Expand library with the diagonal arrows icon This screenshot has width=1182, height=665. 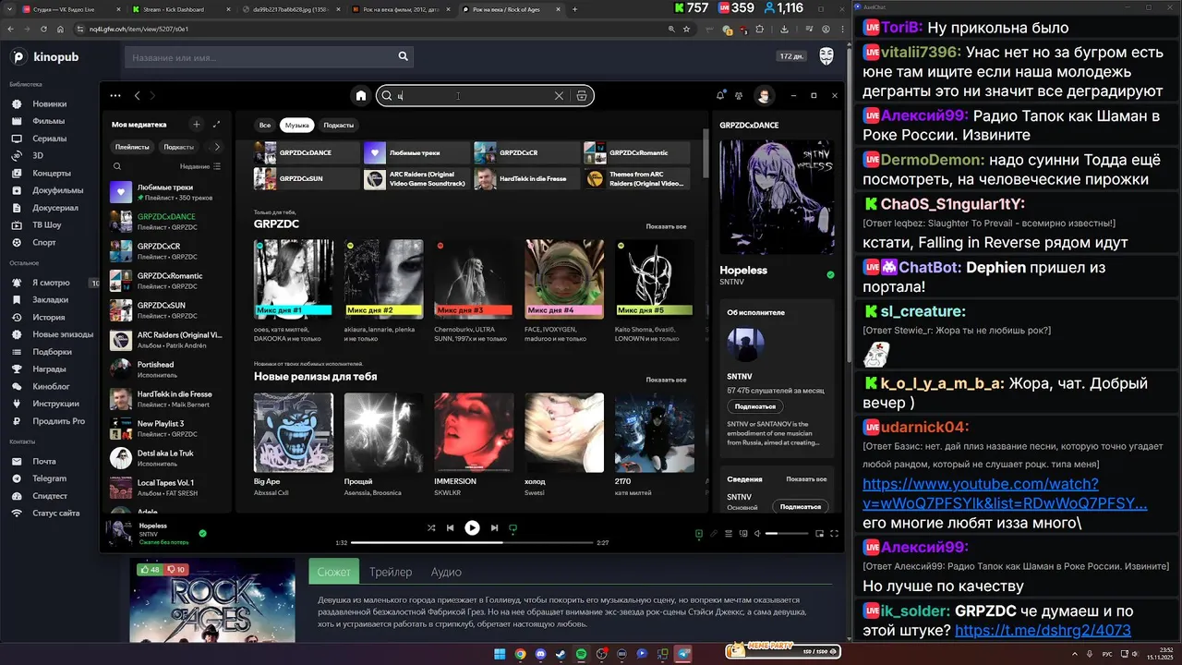pyautogui.click(x=217, y=124)
